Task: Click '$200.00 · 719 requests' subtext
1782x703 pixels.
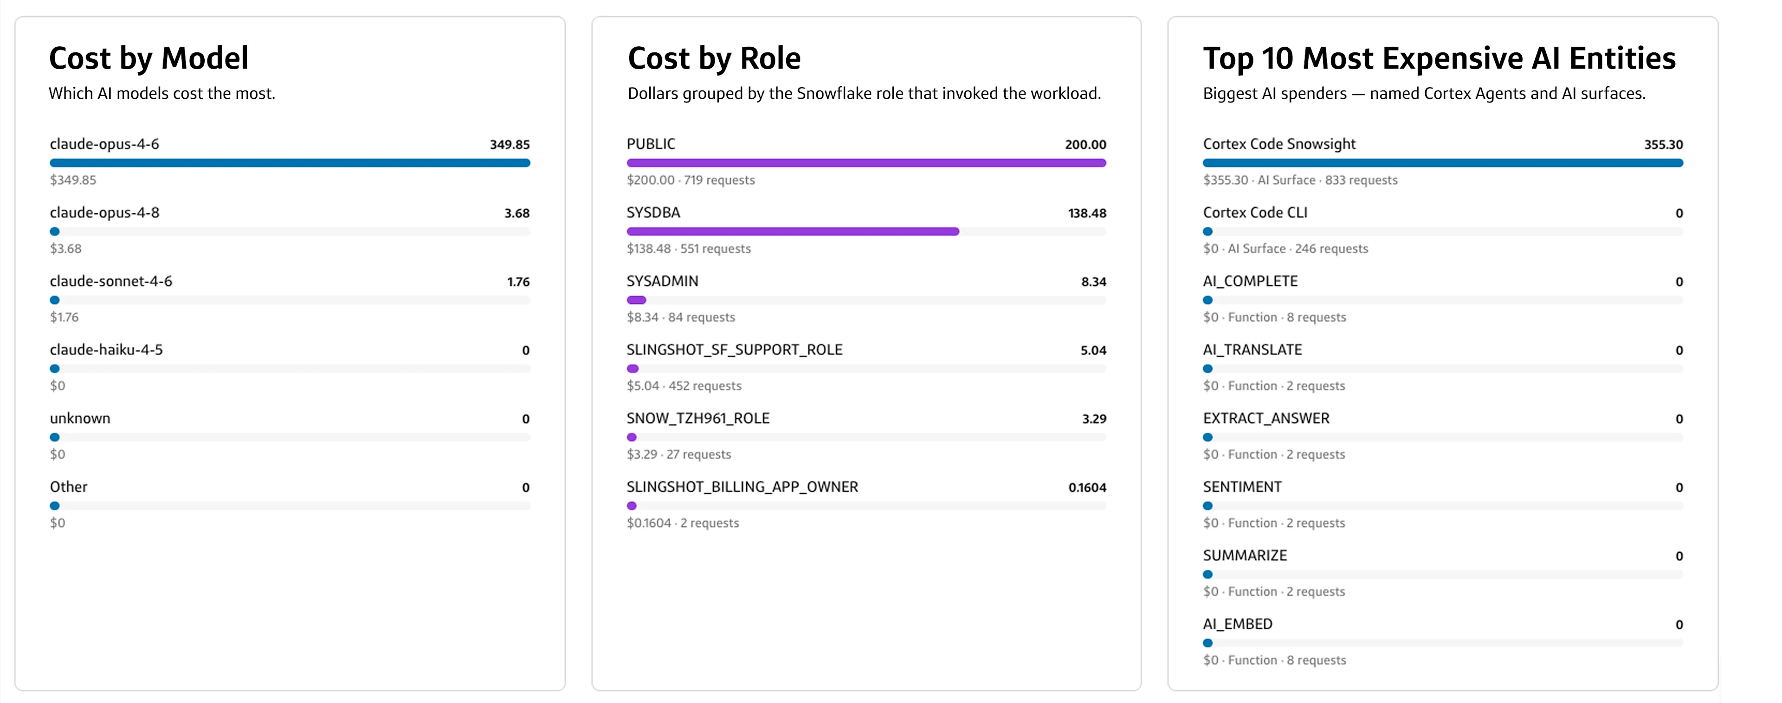Action: [691, 180]
